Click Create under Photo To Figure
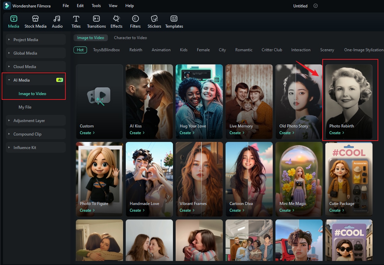This screenshot has height=265, width=384. [x=87, y=210]
